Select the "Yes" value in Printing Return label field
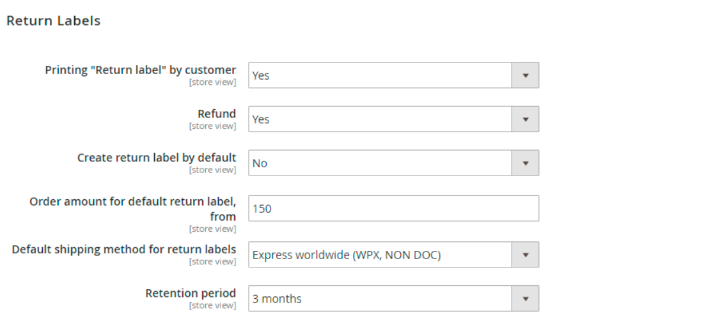 click(x=261, y=75)
